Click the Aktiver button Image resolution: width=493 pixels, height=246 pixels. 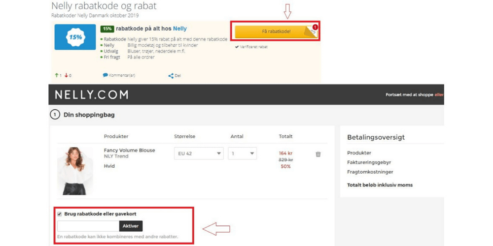click(x=131, y=226)
